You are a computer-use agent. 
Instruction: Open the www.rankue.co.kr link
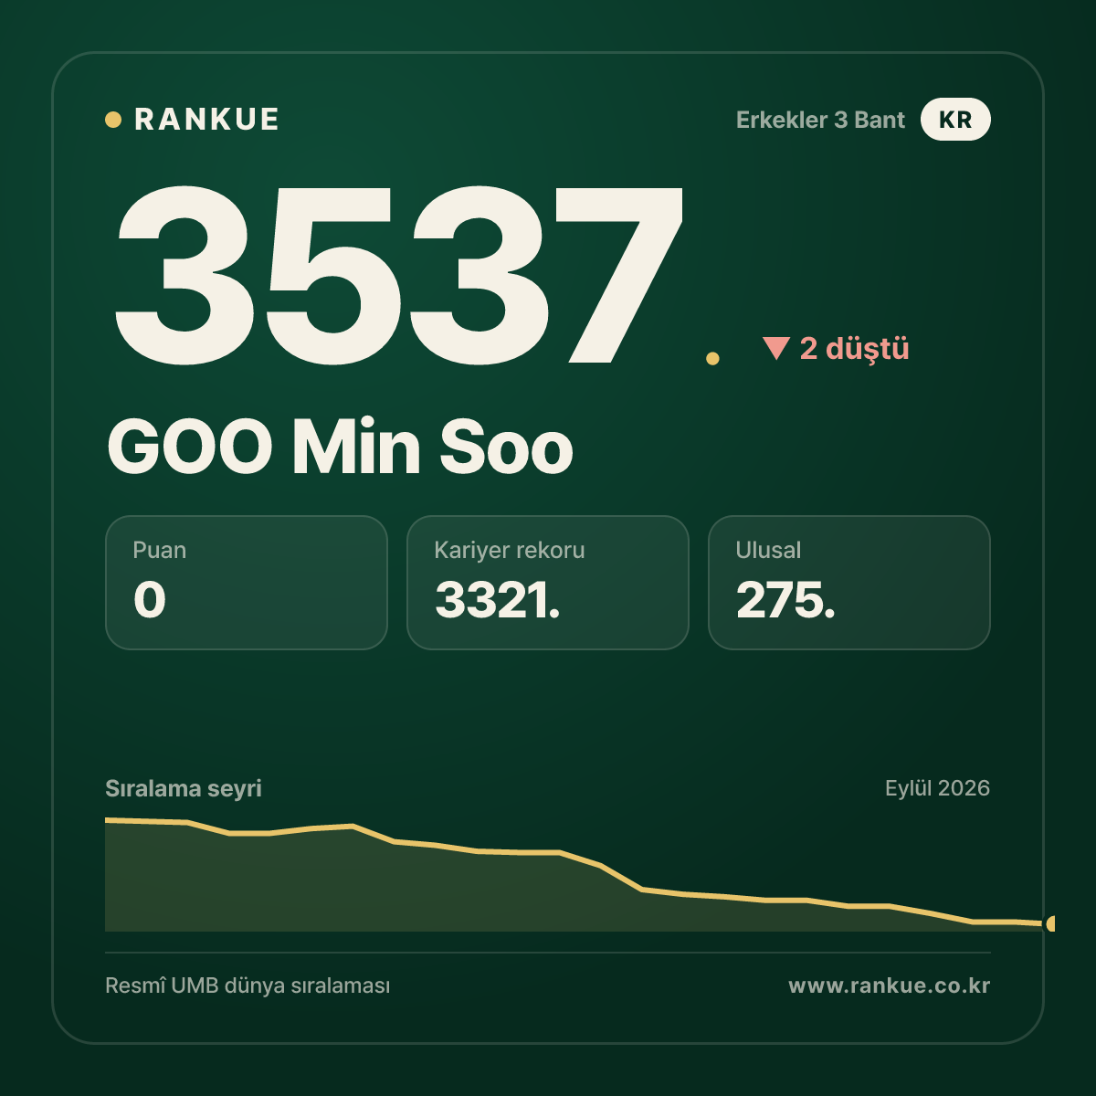click(890, 985)
